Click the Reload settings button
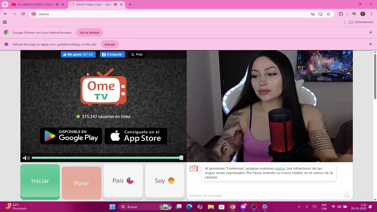 point(110,44)
